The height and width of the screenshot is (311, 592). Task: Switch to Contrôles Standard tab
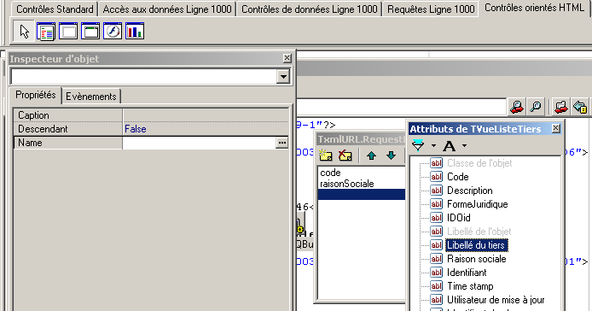coord(55,9)
